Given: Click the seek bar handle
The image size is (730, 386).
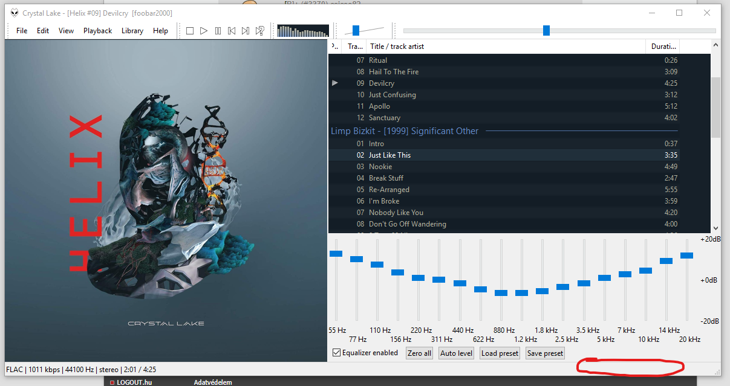Looking at the screenshot, I should coord(547,30).
